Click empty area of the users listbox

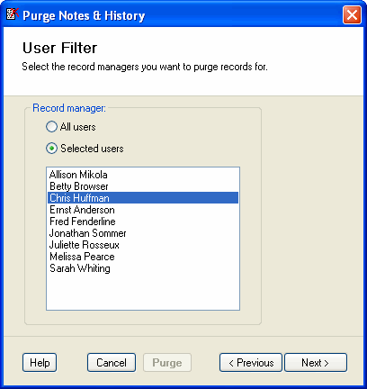point(143,291)
